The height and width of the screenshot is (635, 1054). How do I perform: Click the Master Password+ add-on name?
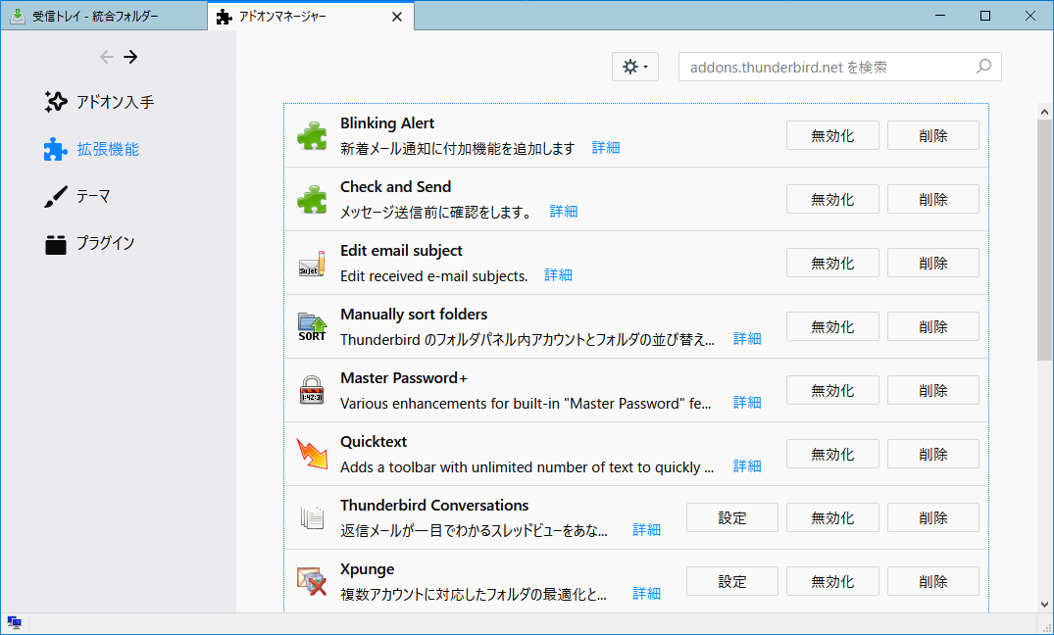point(404,377)
